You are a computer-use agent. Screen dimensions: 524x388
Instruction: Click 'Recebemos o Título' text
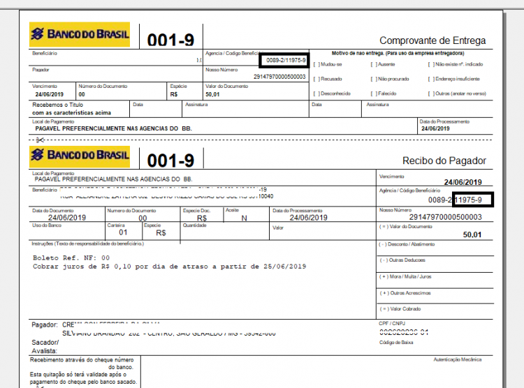(58, 105)
